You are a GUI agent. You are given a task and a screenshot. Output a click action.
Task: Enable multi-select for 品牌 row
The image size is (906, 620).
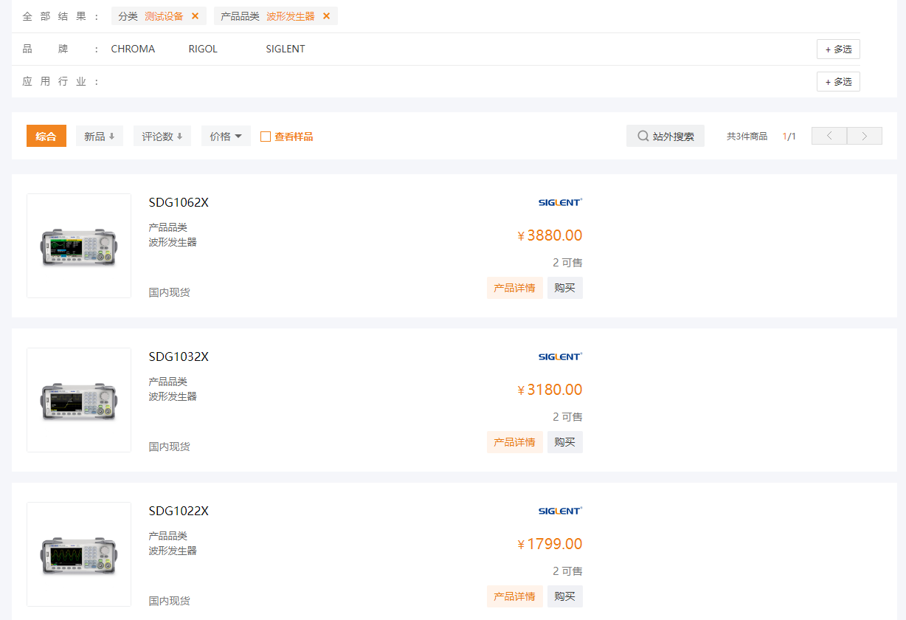(x=838, y=49)
